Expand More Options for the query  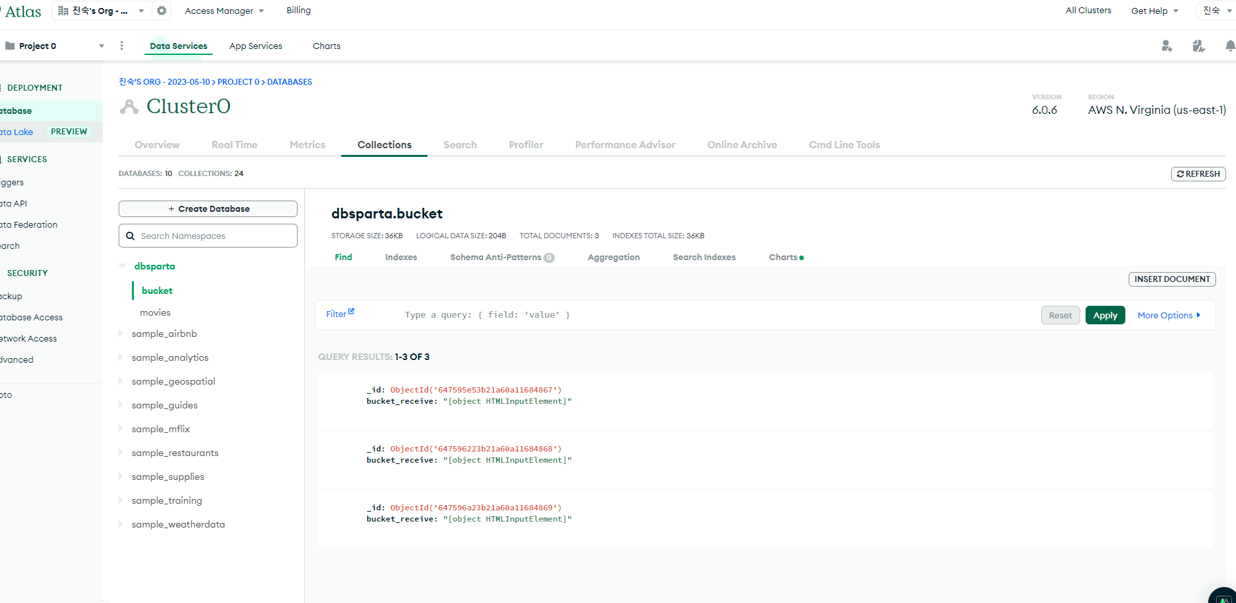point(1169,315)
